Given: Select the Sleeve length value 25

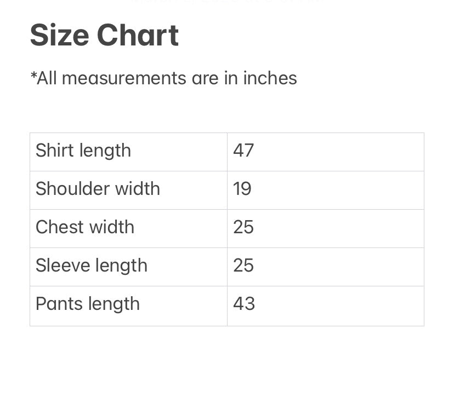Looking at the screenshot, I should (243, 266).
